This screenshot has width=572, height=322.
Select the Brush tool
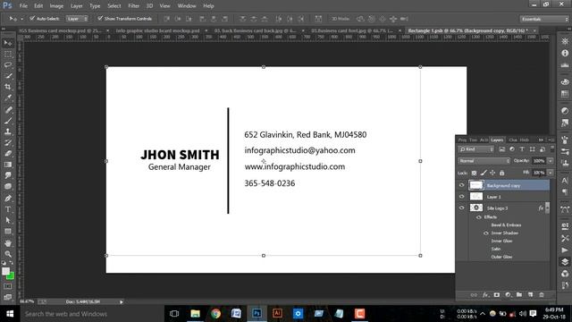point(8,121)
